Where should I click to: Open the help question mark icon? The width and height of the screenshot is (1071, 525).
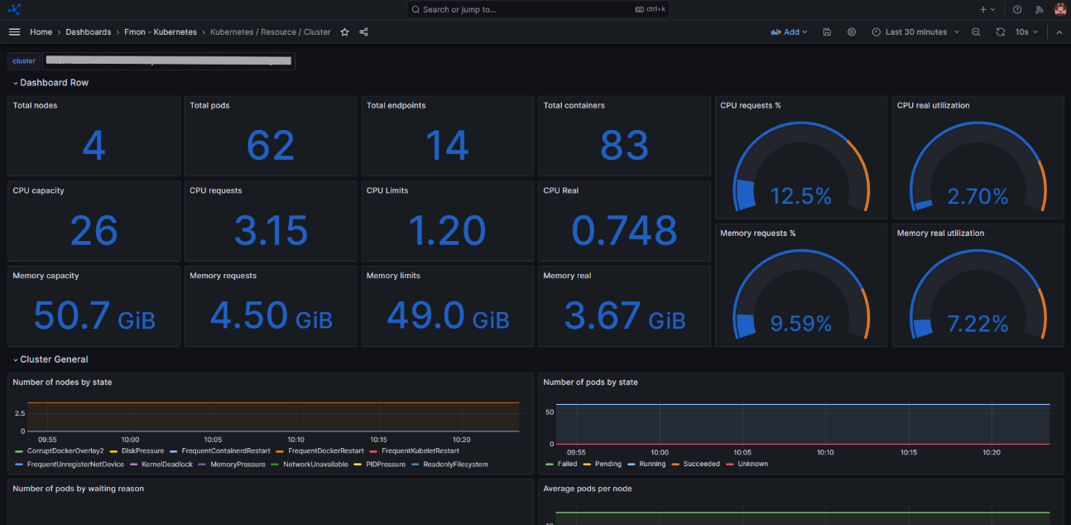pyautogui.click(x=1017, y=10)
